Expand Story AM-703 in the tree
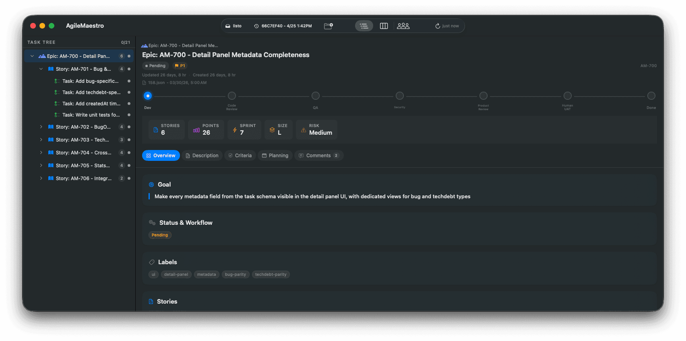Image resolution: width=686 pixels, height=341 pixels. pyautogui.click(x=41, y=140)
